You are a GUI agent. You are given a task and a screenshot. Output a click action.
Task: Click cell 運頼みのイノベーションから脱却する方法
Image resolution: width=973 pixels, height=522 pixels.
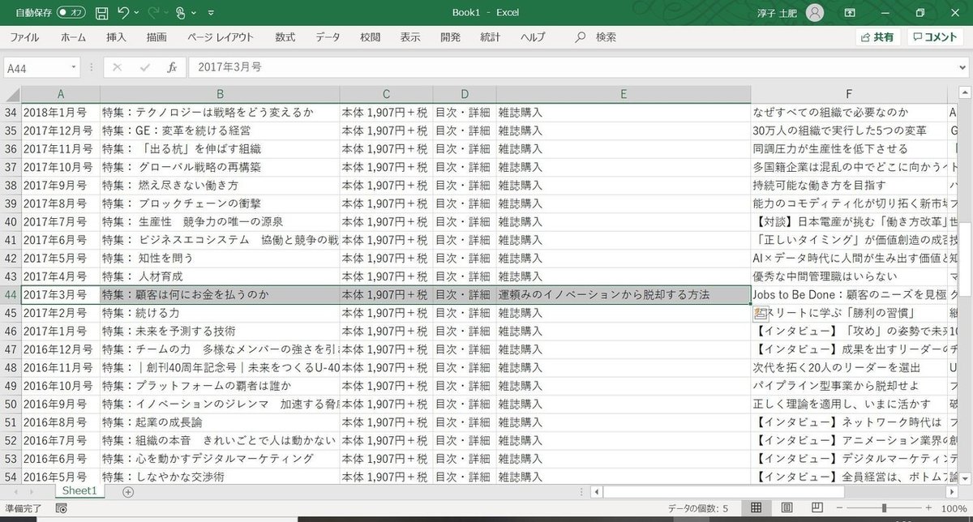624,294
